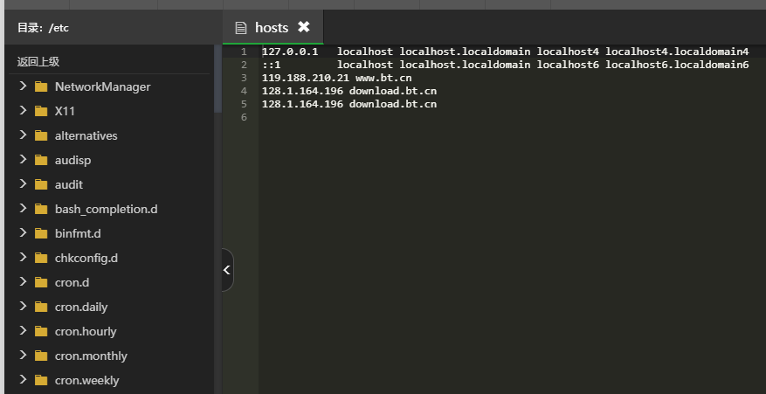Click the sidebar vertical scrollbar
Screen dimensions: 766x394
tap(217, 79)
